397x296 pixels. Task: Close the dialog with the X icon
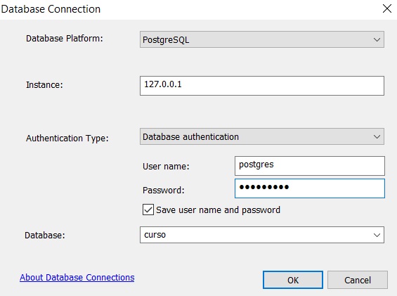[387, 8]
